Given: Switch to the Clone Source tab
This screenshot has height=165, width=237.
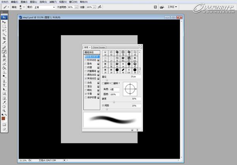Looking at the screenshot, I should [x=99, y=47].
